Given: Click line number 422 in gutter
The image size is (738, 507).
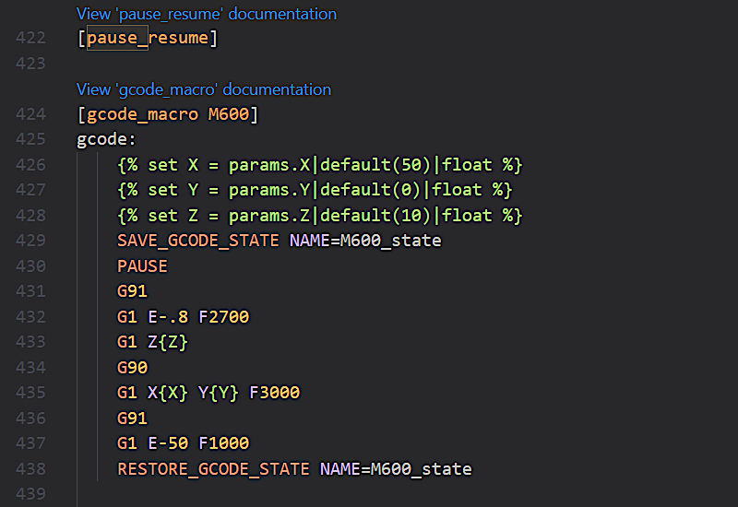Looking at the screenshot, I should 30,38.
